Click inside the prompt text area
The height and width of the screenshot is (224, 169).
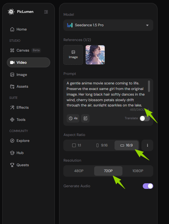(106, 94)
